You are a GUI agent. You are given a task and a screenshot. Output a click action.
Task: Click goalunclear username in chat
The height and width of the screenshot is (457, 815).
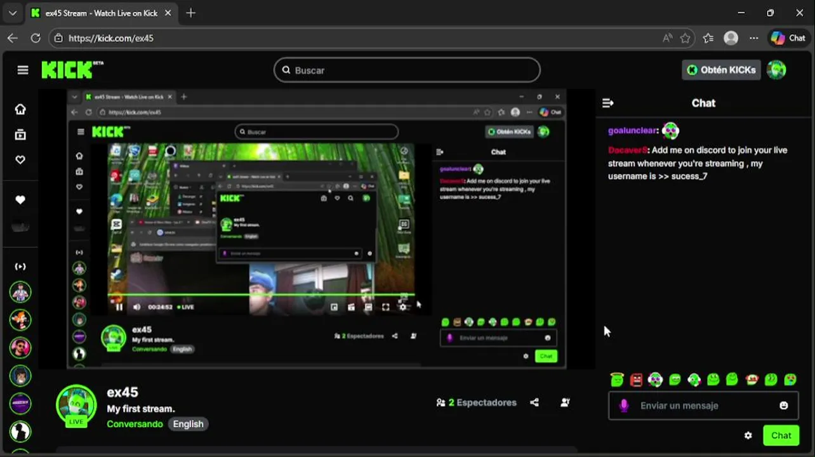pyautogui.click(x=632, y=131)
